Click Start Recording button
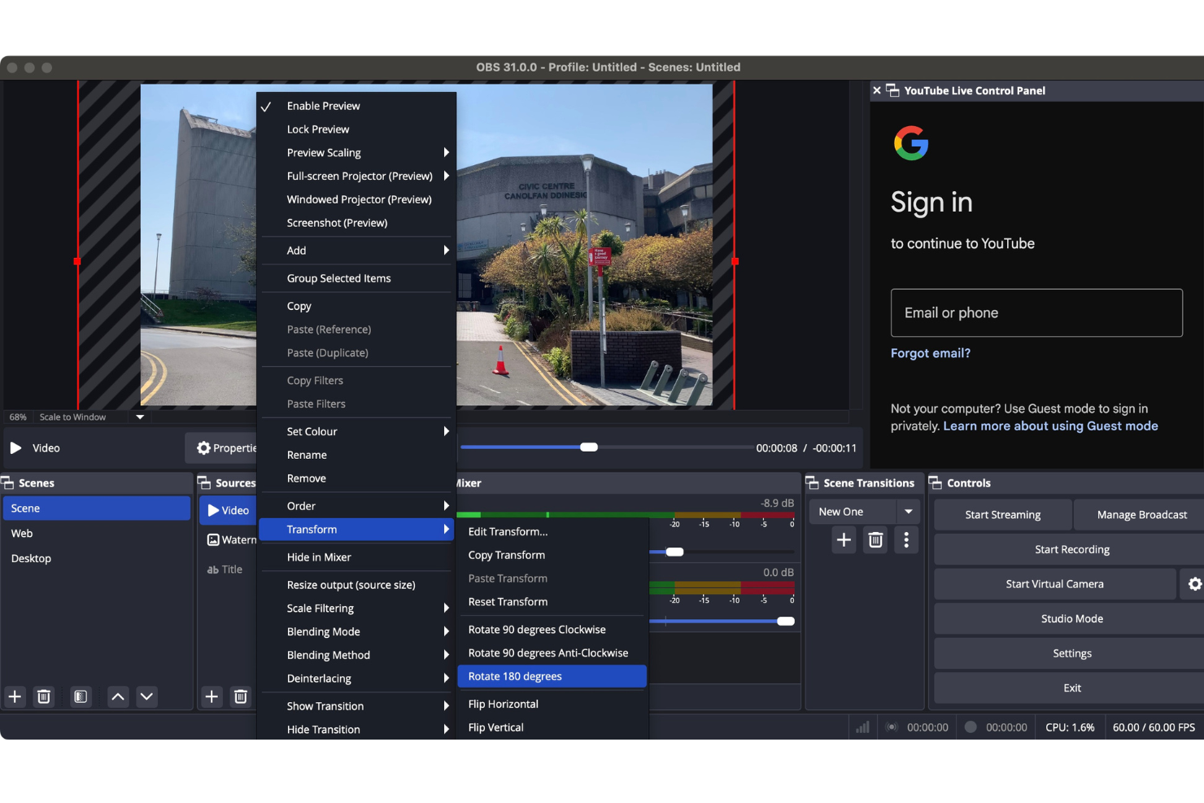Image resolution: width=1204 pixels, height=803 pixels. coord(1071,550)
